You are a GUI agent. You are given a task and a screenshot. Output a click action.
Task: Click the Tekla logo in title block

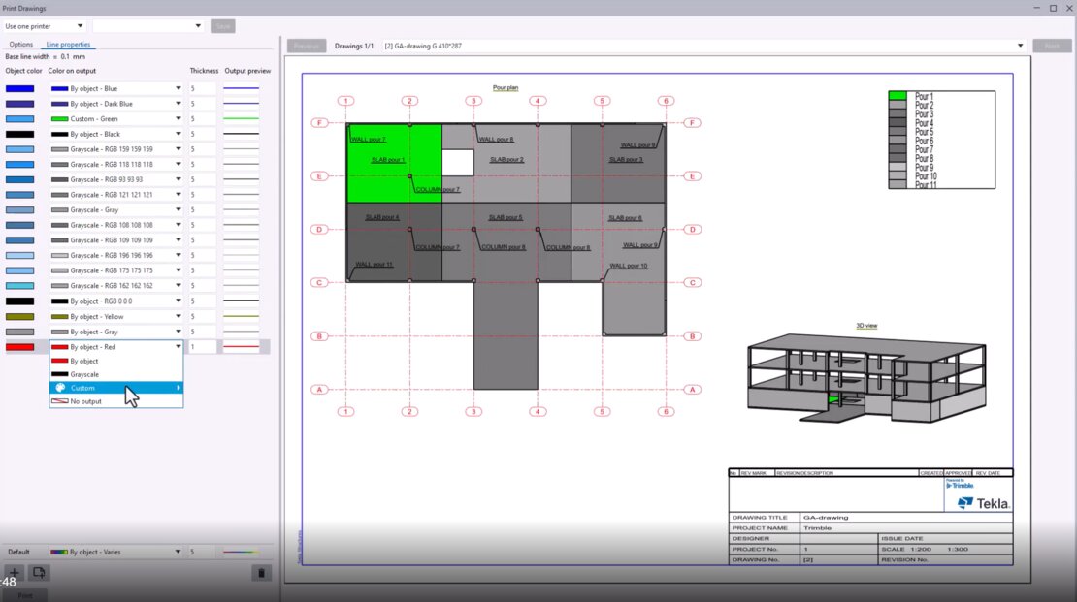coord(984,503)
